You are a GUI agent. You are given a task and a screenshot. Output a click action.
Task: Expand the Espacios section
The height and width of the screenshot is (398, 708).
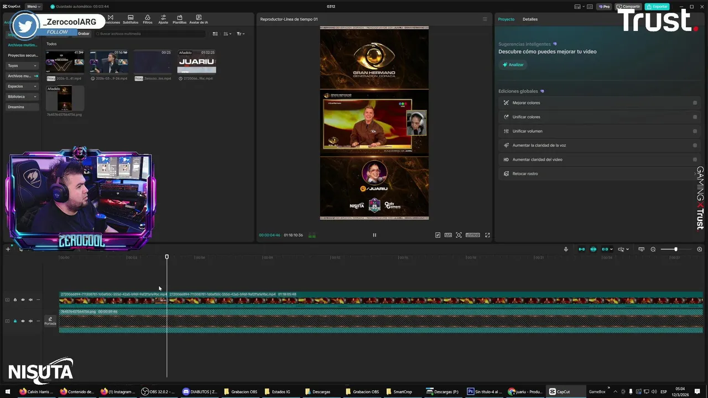tap(22, 86)
